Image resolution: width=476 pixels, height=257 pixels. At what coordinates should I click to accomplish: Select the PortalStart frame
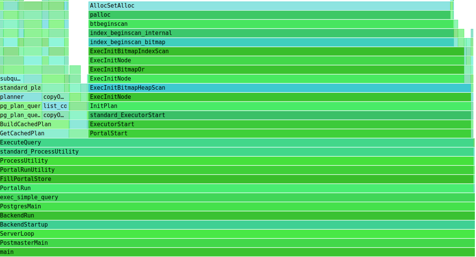(x=280, y=133)
